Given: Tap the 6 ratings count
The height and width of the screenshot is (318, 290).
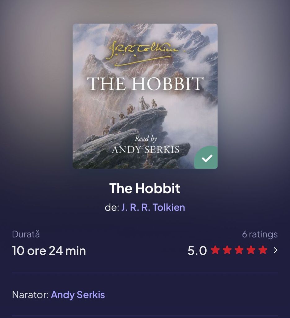Looking at the screenshot, I should (x=260, y=234).
